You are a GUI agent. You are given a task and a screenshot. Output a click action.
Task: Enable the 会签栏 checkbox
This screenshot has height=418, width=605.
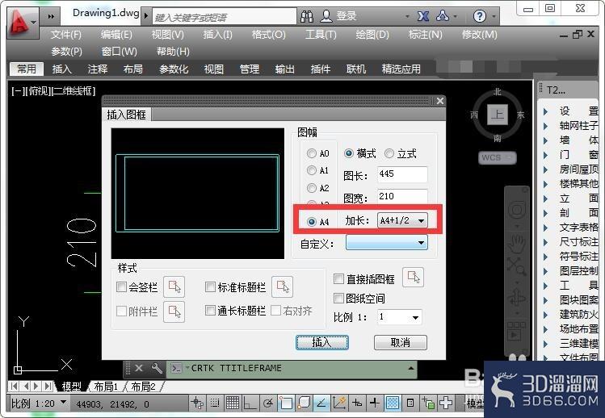pyautogui.click(x=121, y=286)
